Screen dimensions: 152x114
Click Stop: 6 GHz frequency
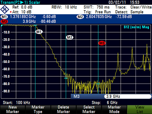pos(105,102)
